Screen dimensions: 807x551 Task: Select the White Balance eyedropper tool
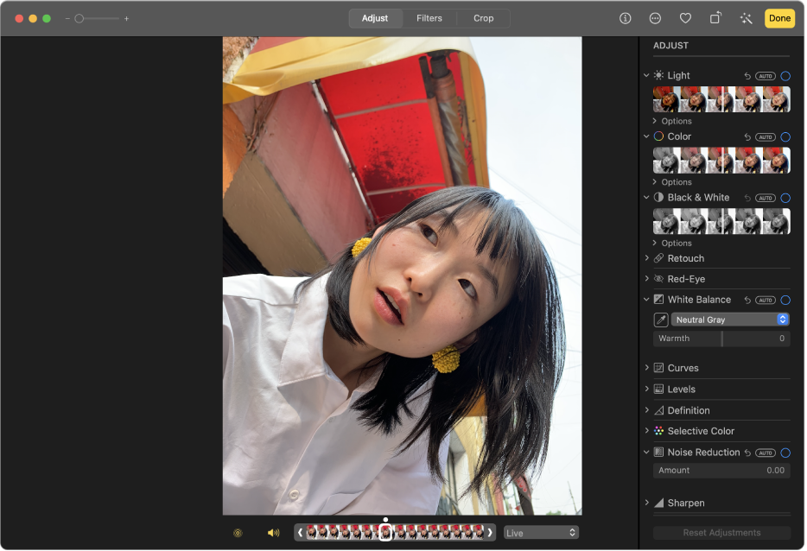pyautogui.click(x=661, y=320)
